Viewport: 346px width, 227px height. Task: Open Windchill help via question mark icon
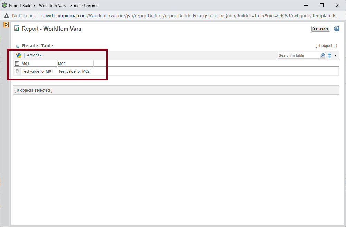[336, 29]
